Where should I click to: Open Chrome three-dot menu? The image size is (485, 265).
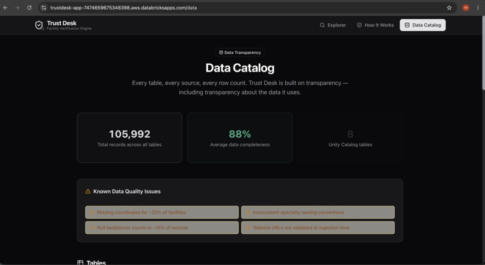(x=478, y=8)
